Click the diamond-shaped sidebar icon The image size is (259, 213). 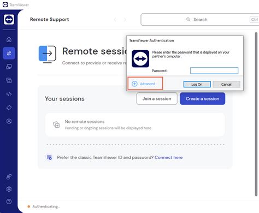(x=9, y=108)
